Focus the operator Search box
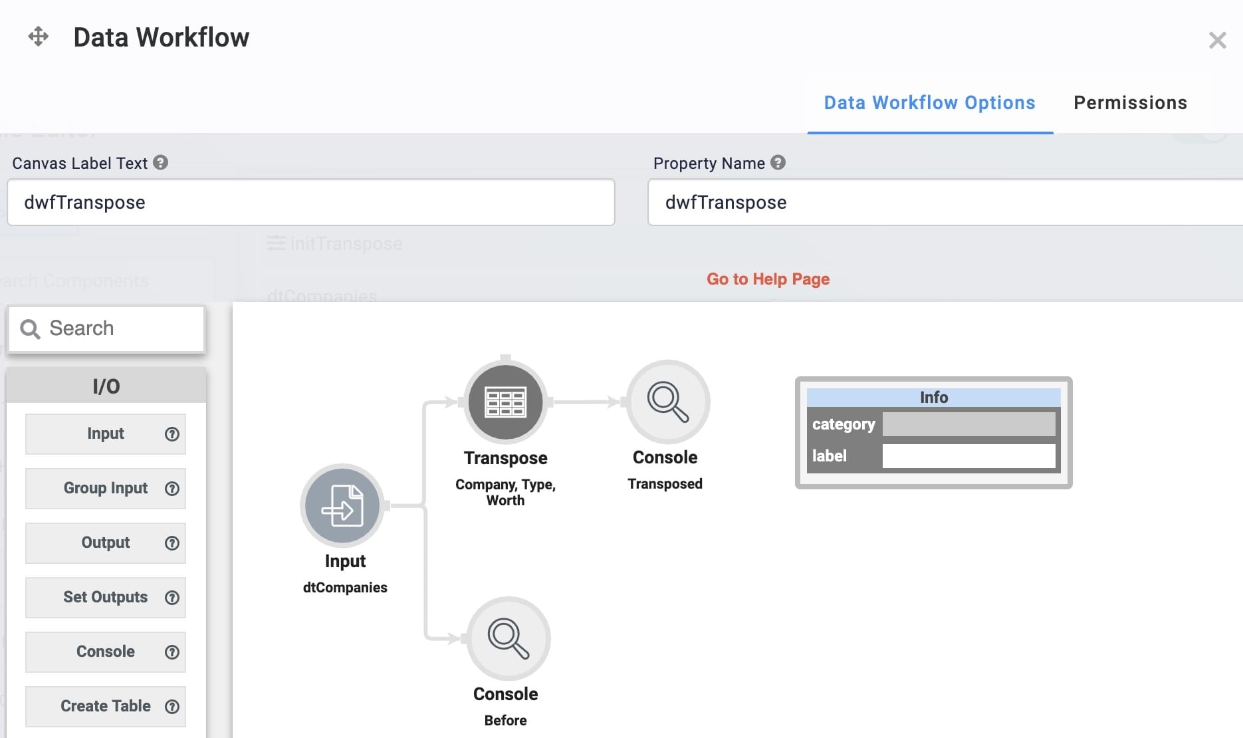 (106, 328)
